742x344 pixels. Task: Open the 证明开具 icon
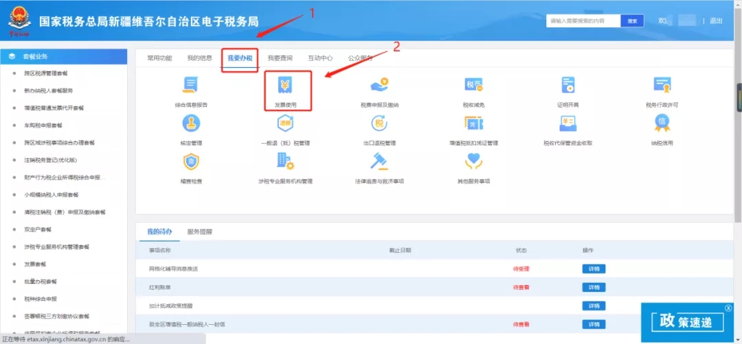click(x=567, y=86)
